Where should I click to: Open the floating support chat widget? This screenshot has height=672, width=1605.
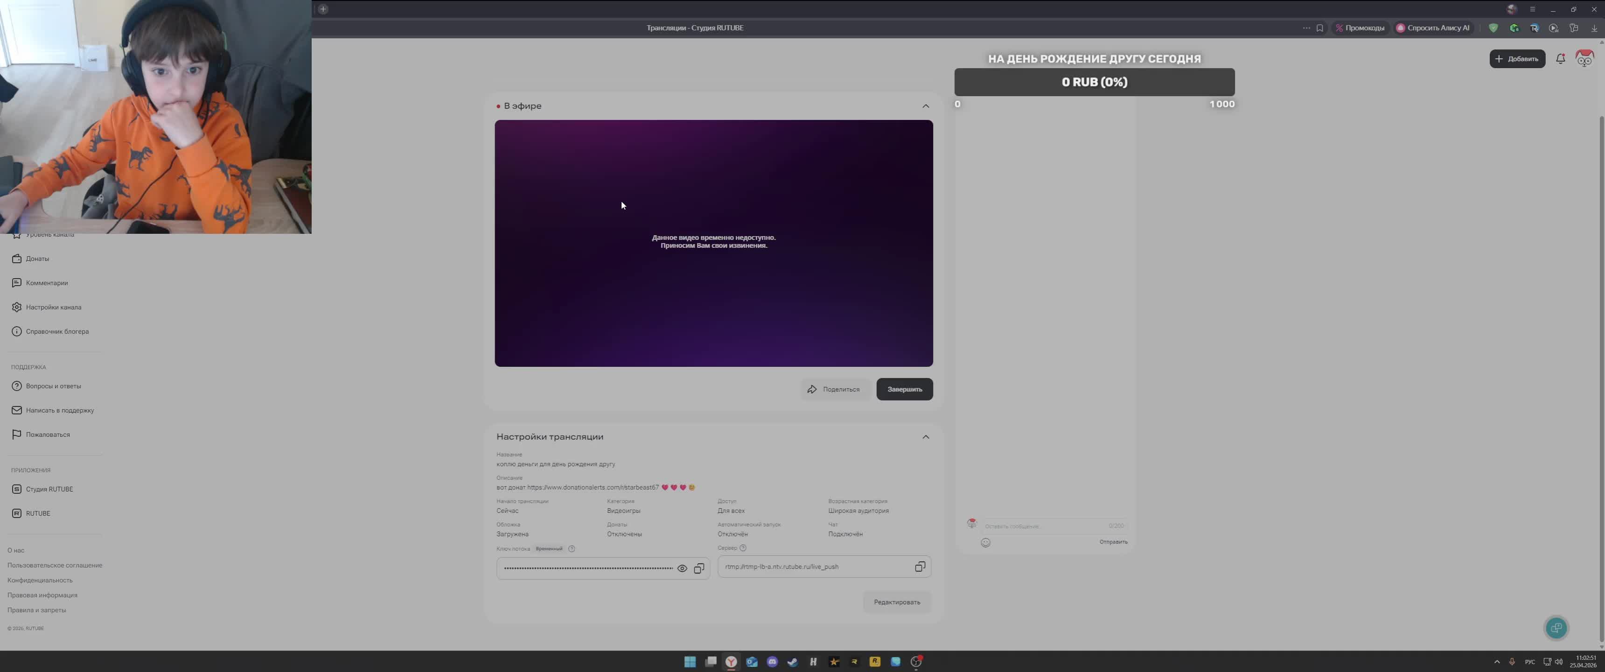pos(1556,628)
